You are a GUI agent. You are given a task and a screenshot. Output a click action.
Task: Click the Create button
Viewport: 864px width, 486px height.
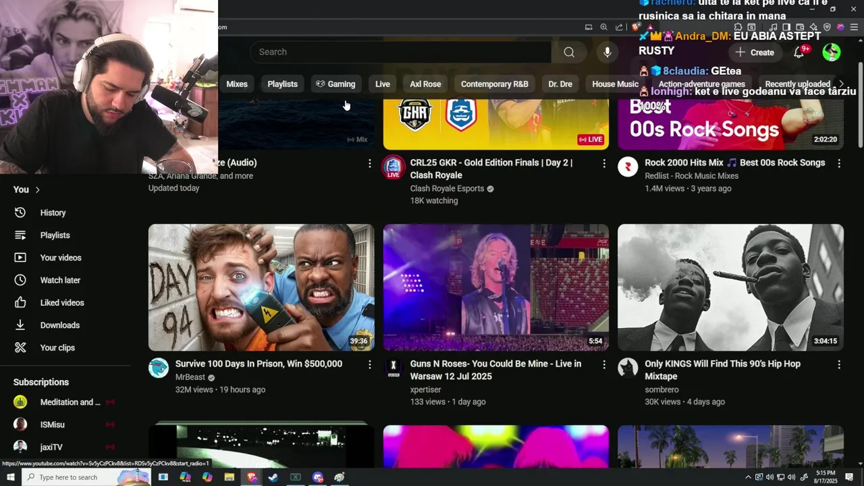(755, 52)
